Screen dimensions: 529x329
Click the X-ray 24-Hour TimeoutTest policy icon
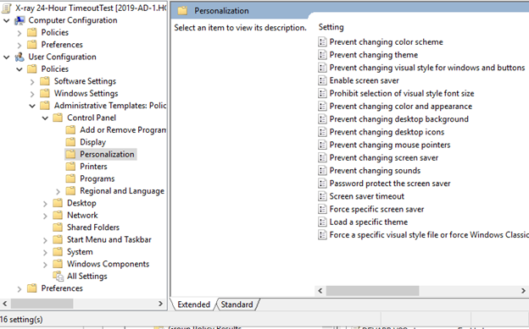[x=7, y=8]
